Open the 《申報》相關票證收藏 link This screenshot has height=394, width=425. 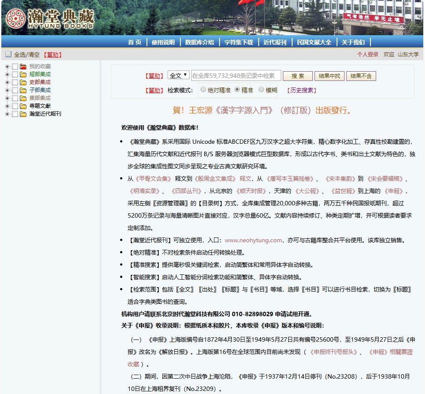pyautogui.click(x=389, y=352)
